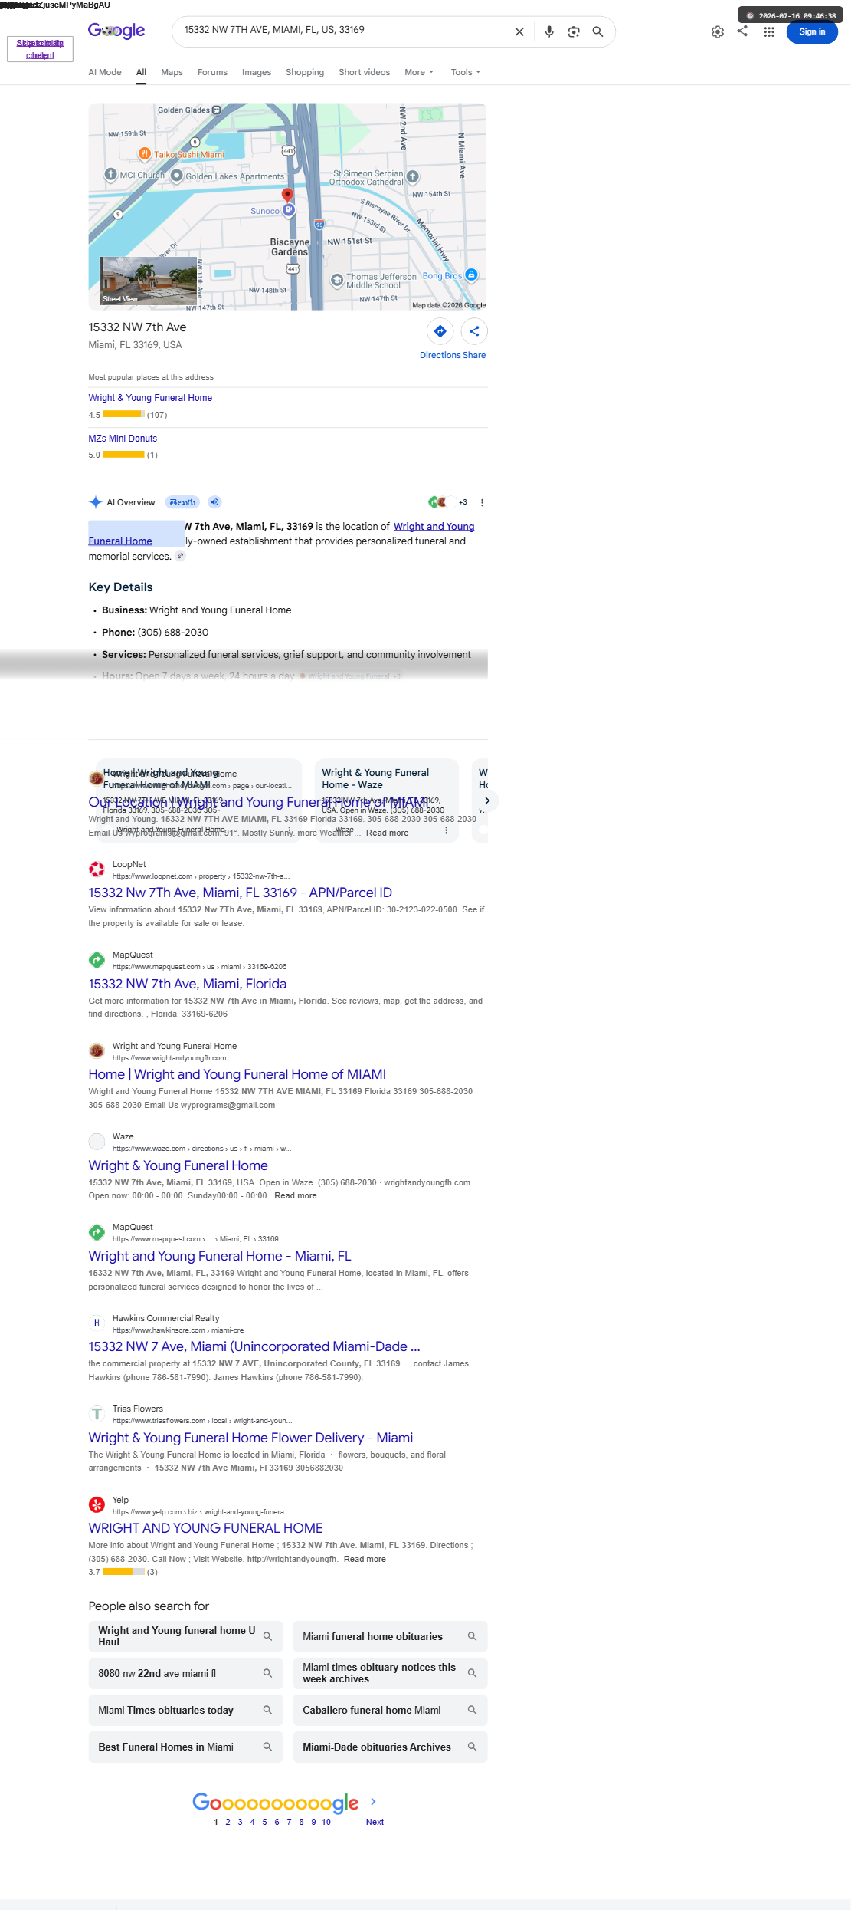
Task: Search Miami-Dade obituaries Archives suggestion
Action: click(390, 1747)
